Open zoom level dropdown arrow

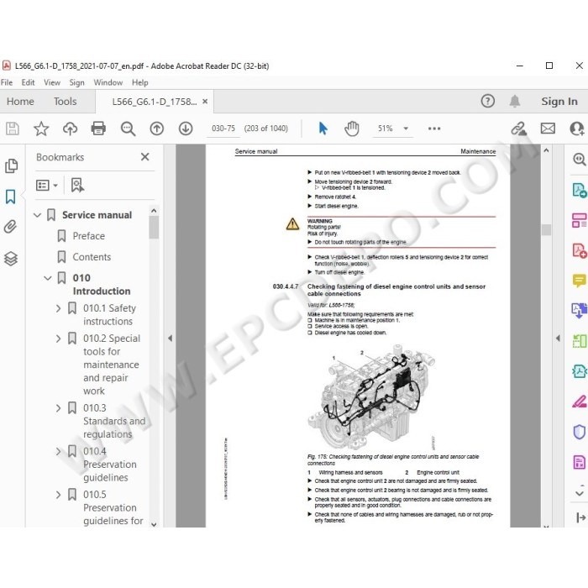click(406, 129)
